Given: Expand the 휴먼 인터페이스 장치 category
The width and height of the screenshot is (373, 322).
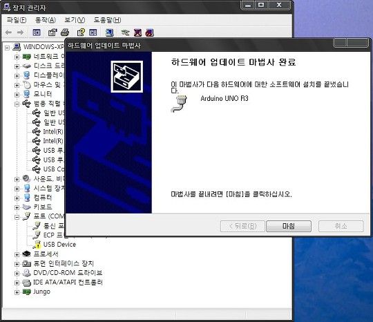Looking at the screenshot, I should (x=17, y=264).
